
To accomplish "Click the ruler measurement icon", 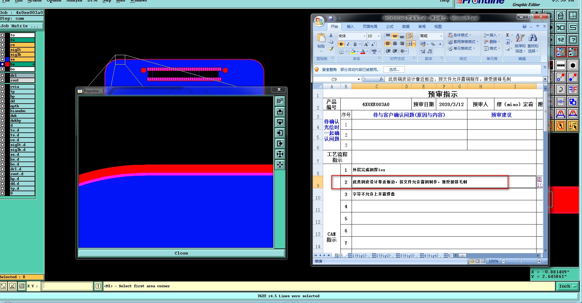I will coord(561,65).
